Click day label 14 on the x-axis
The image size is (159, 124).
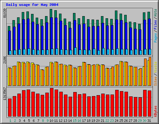pos(70,121)
